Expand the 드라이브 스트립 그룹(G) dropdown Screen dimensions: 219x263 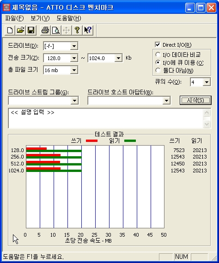[x=74, y=101]
